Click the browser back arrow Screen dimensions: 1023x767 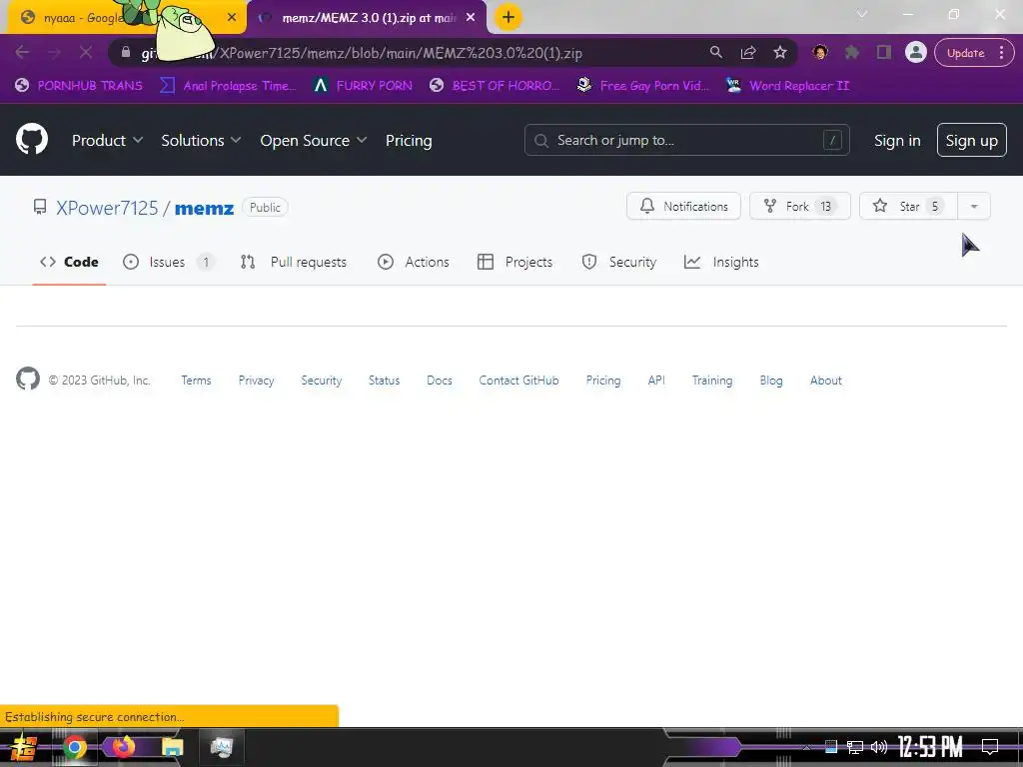22,52
